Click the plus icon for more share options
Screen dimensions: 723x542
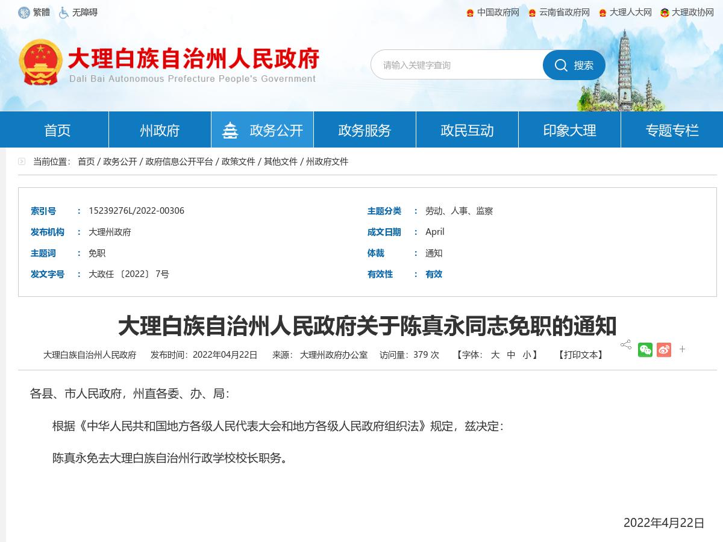click(x=682, y=349)
